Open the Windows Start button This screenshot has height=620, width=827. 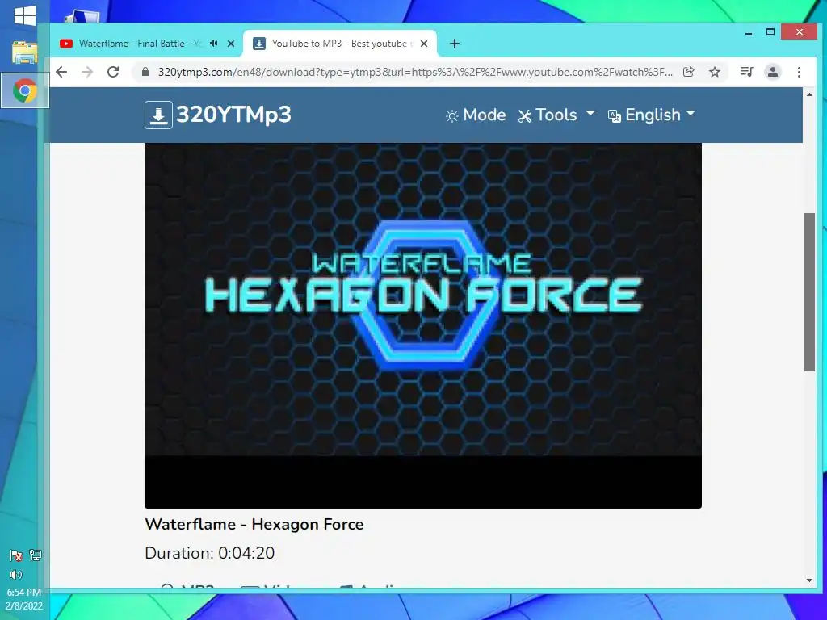point(24,15)
